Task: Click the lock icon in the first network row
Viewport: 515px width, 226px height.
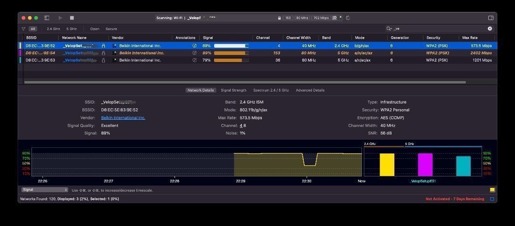Action: pyautogui.click(x=103, y=46)
